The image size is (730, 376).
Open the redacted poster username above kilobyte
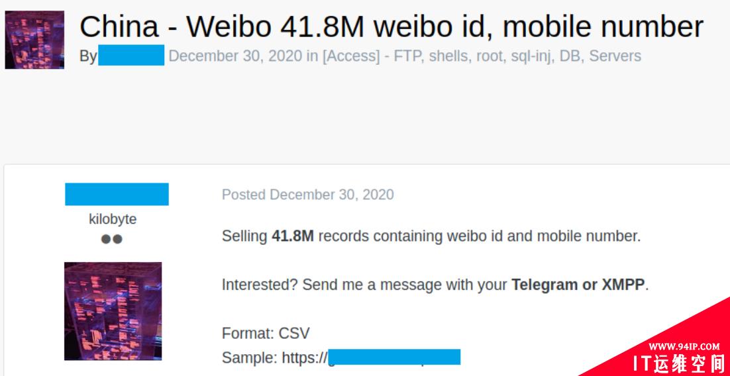click(117, 194)
